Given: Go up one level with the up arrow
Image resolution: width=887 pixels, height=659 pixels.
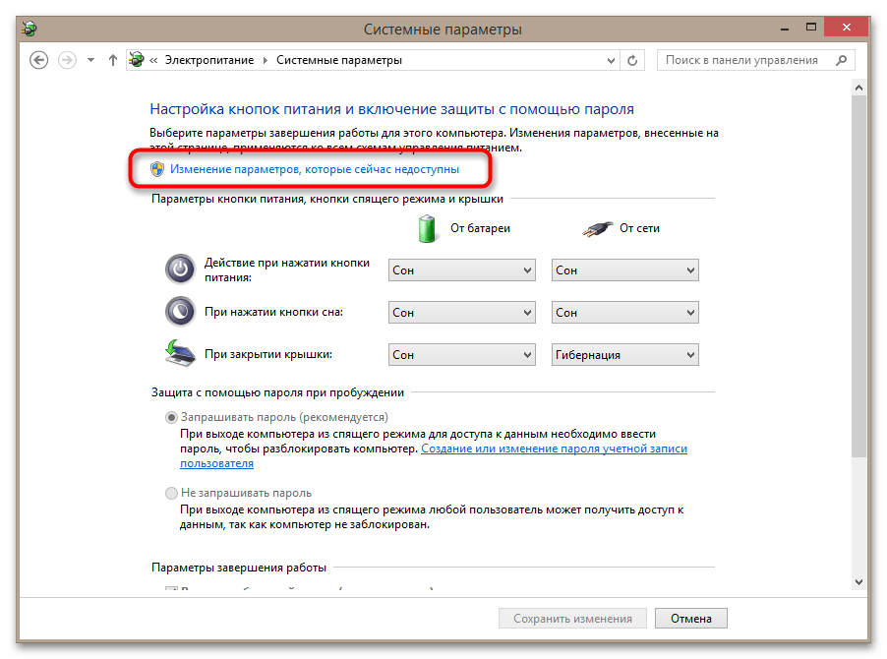Looking at the screenshot, I should pos(112,60).
